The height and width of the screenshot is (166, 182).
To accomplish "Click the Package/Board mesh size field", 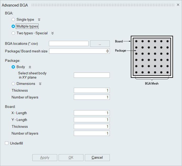I will point(79,51).
